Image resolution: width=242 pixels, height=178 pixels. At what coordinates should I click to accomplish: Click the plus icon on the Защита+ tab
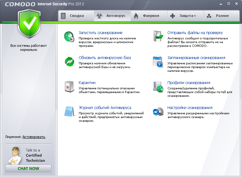[172, 16]
